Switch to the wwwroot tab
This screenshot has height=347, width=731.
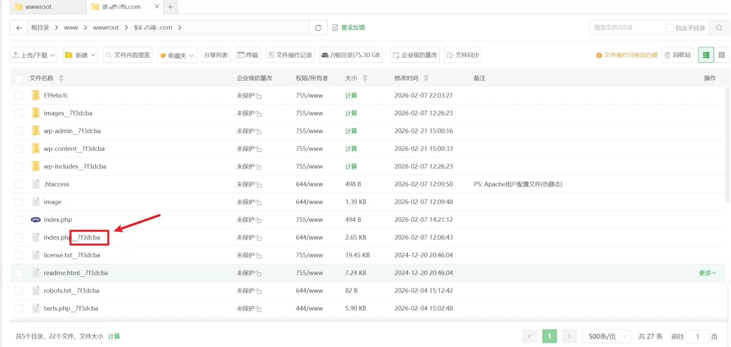38,7
